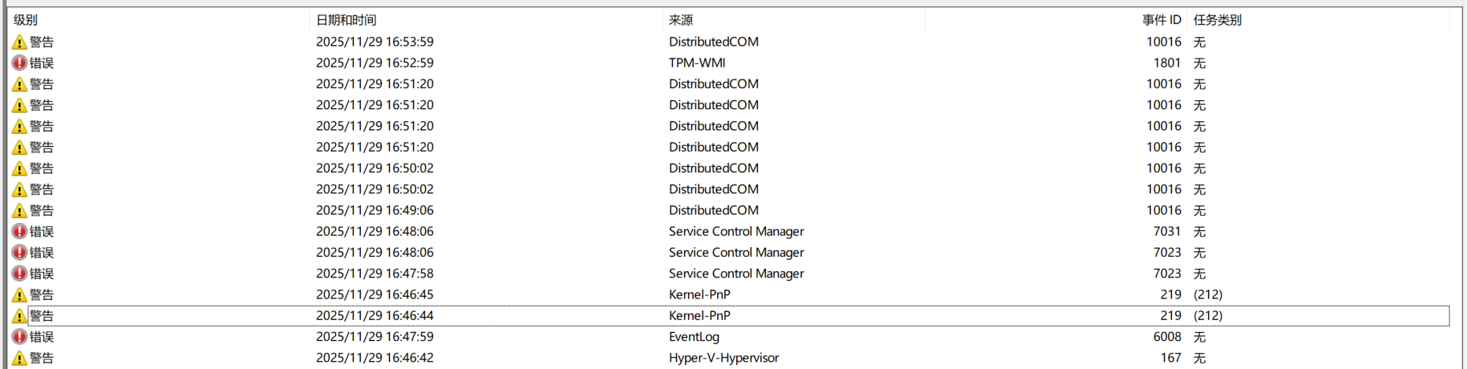Click task category 无 in the Hyper-V-Hypervisor row
This screenshot has height=369, width=1467.
1199,358
